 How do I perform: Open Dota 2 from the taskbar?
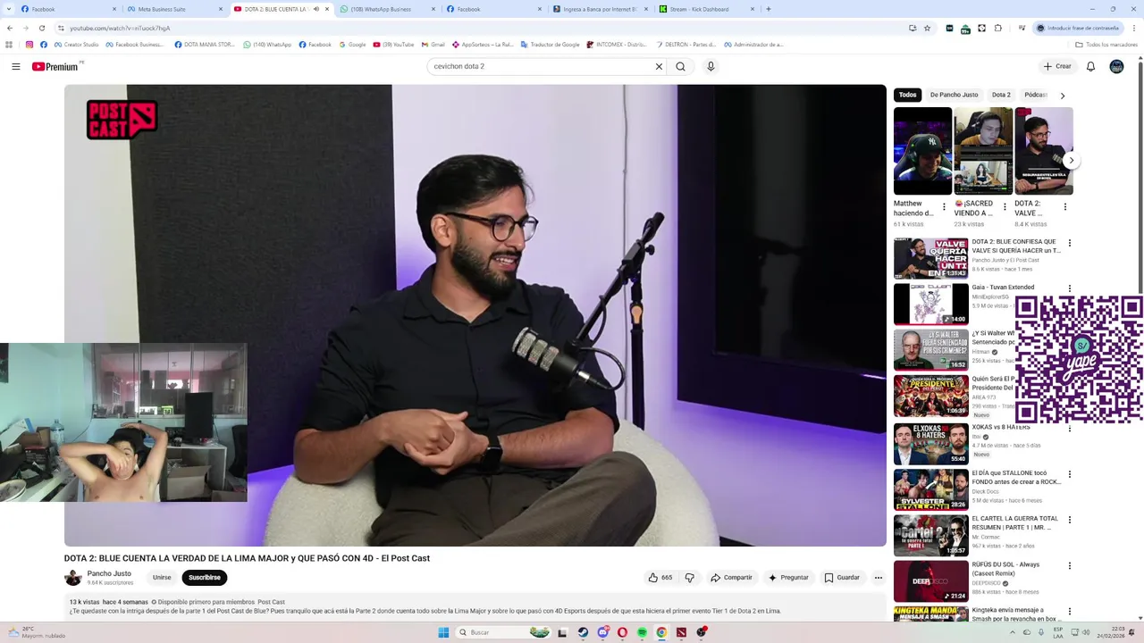tap(682, 632)
